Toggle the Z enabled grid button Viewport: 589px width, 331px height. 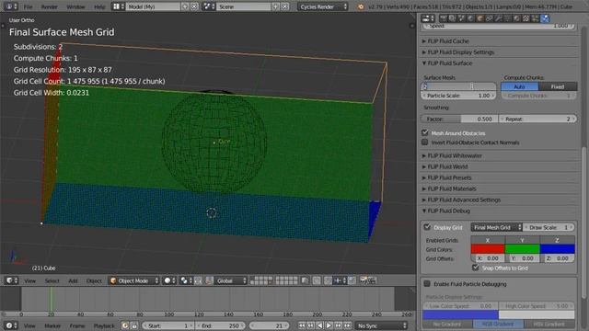558,240
